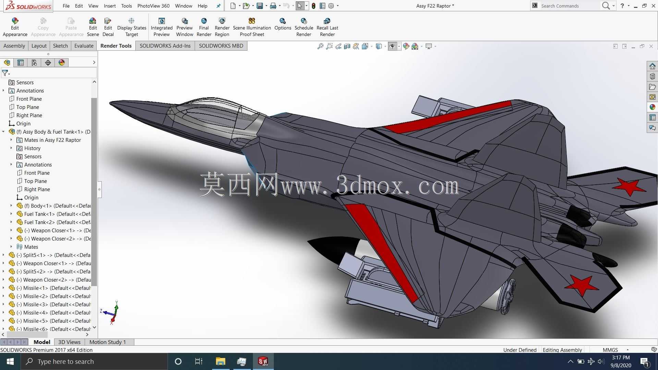Click Editing Assembly in status bar
Viewport: 658px width, 370px height.
(x=562, y=350)
